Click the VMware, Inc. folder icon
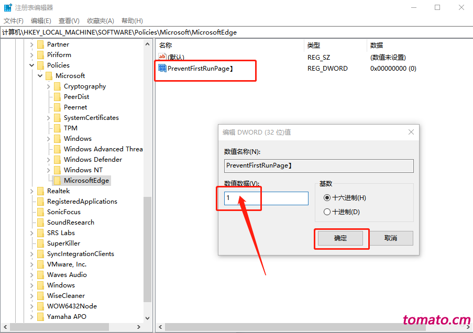The width and height of the screenshot is (473, 333). pos(40,264)
